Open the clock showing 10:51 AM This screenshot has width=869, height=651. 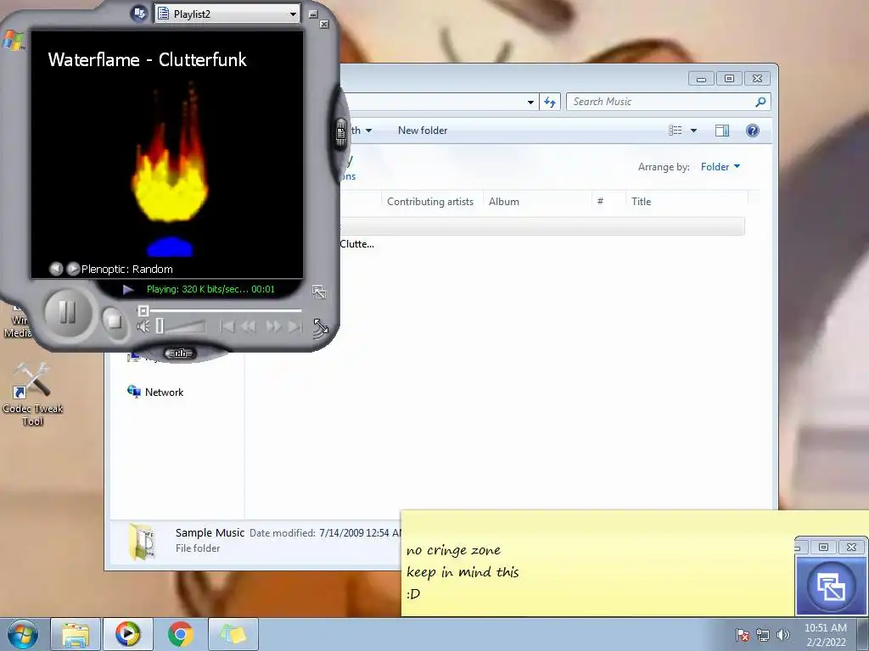coord(826,635)
